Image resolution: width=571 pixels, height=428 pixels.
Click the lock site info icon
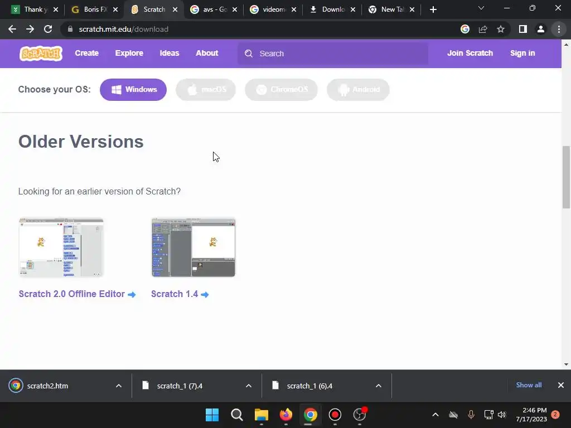(x=70, y=29)
